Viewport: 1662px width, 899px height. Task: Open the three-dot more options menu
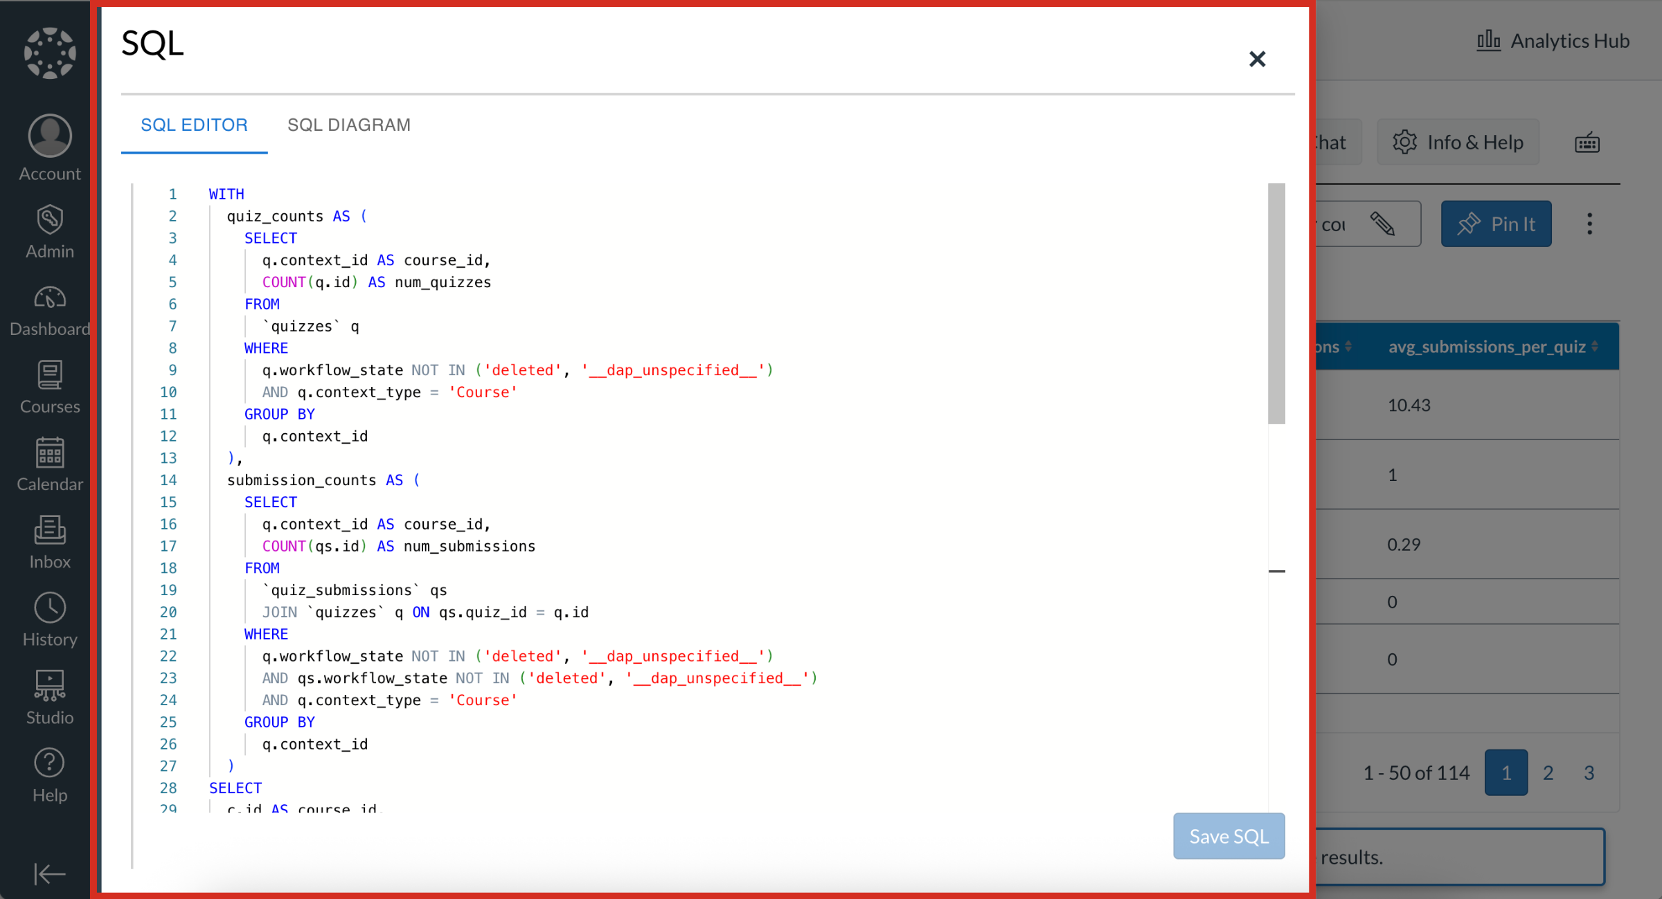[1589, 224]
